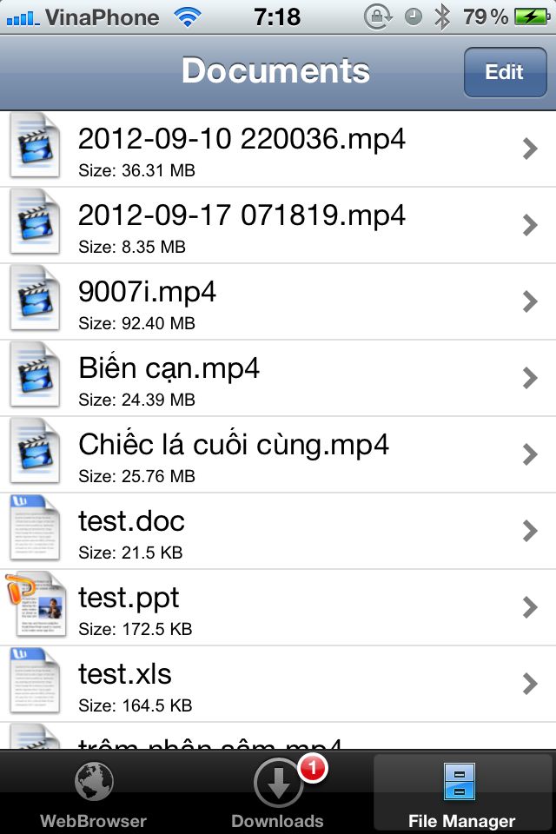Open chevron next to Chiếc lá cuối cùng.mp4
The image size is (556, 834).
click(x=530, y=454)
